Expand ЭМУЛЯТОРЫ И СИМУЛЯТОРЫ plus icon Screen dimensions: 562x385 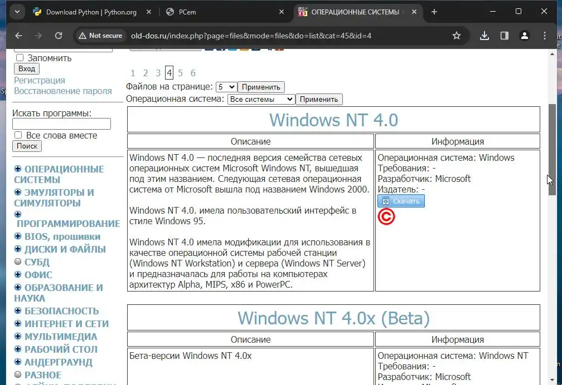click(18, 192)
